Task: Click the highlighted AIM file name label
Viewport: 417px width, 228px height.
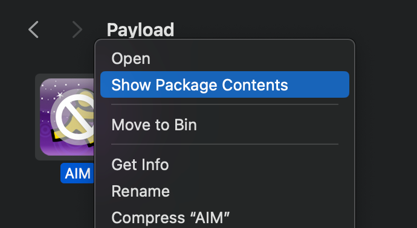Action: coord(77,173)
